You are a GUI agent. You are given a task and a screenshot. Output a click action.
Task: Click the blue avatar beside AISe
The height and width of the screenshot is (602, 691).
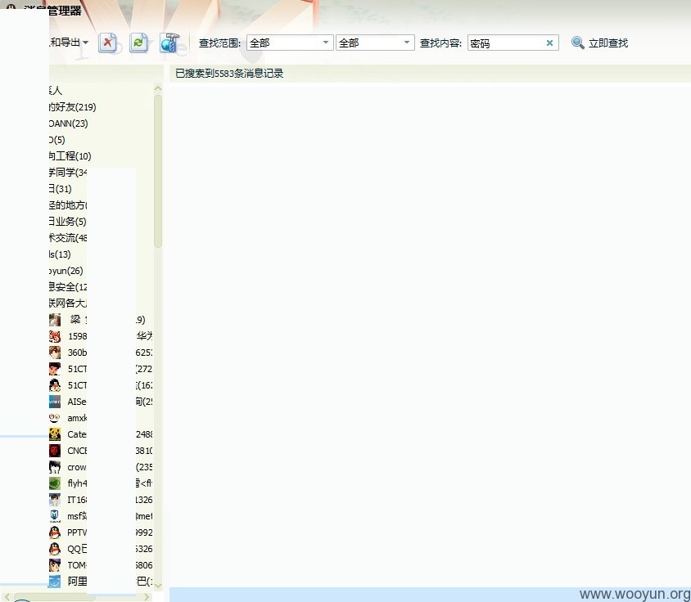55,402
